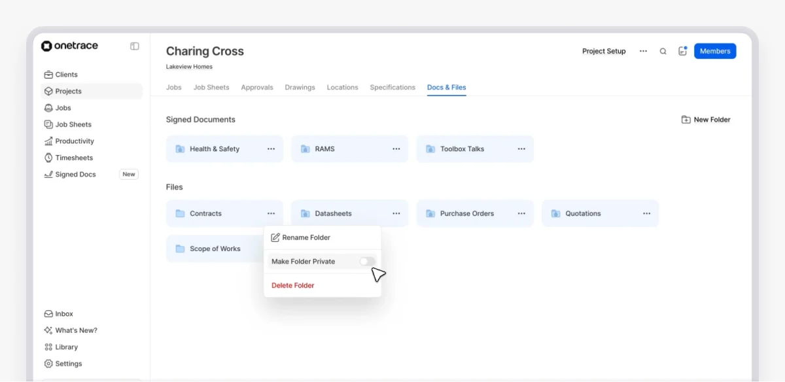Open the Scope of Works folder
Image resolution: width=785 pixels, height=382 pixels.
coord(215,249)
